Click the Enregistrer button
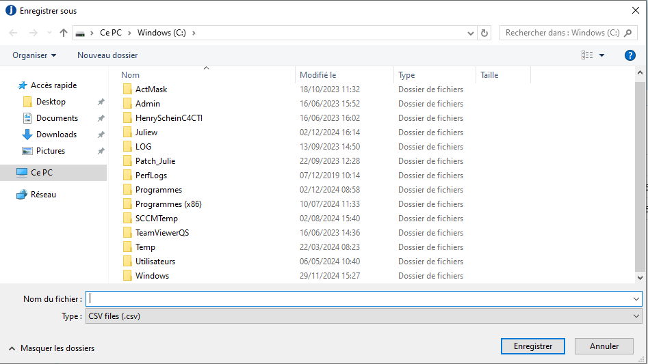 point(532,346)
